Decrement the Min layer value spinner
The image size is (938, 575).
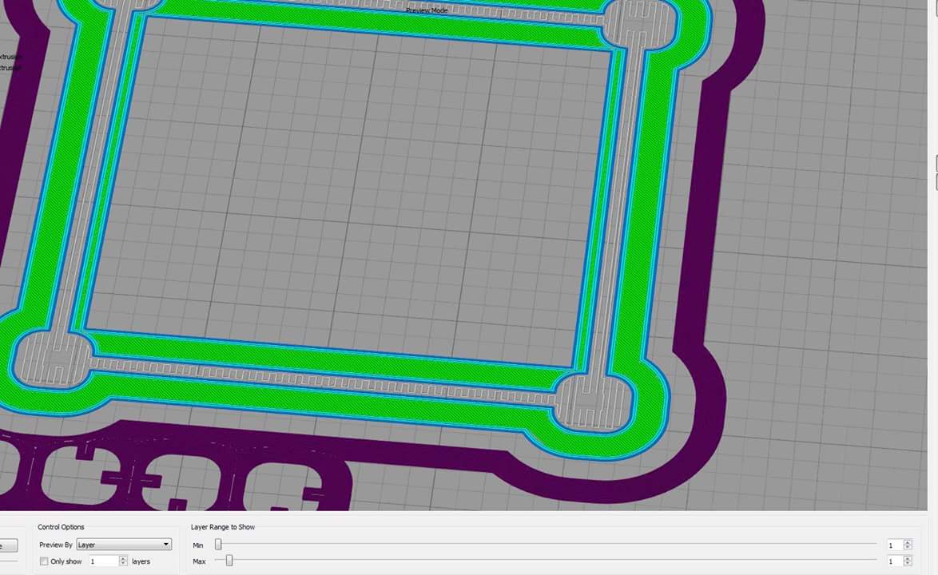pyautogui.click(x=908, y=548)
